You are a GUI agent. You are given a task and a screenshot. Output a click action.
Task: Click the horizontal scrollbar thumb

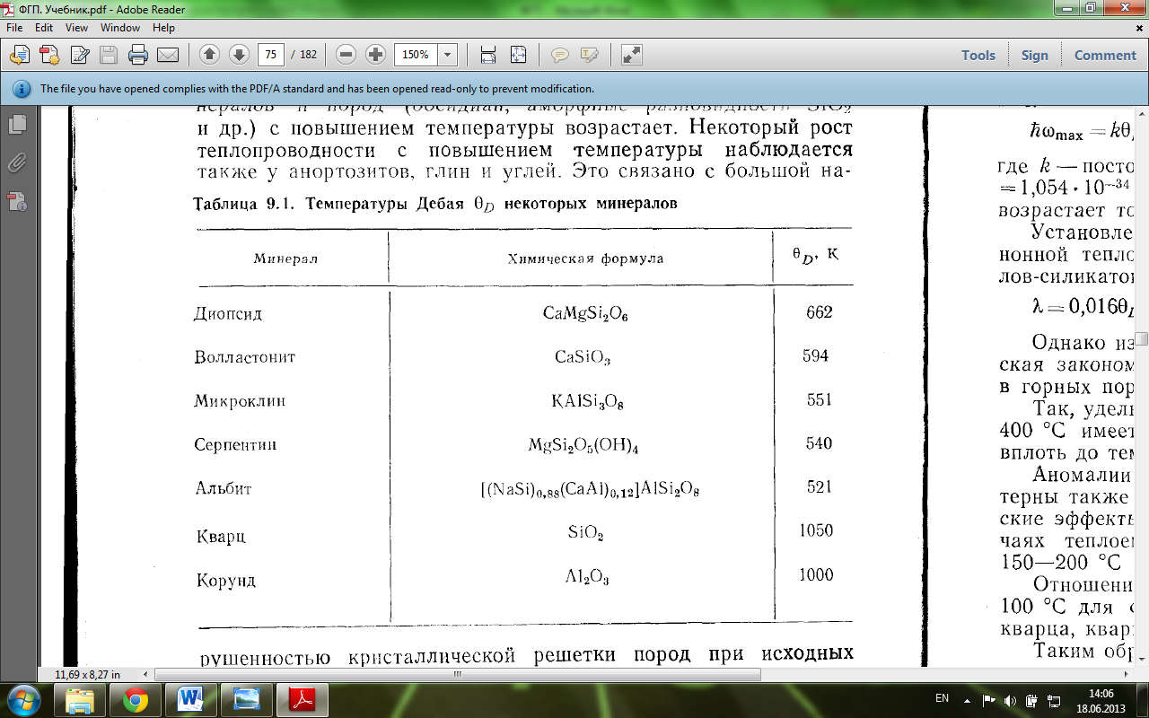(x=456, y=673)
